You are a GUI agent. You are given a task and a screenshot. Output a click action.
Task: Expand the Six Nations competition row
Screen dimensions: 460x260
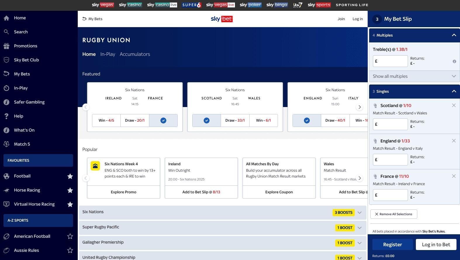(223, 213)
